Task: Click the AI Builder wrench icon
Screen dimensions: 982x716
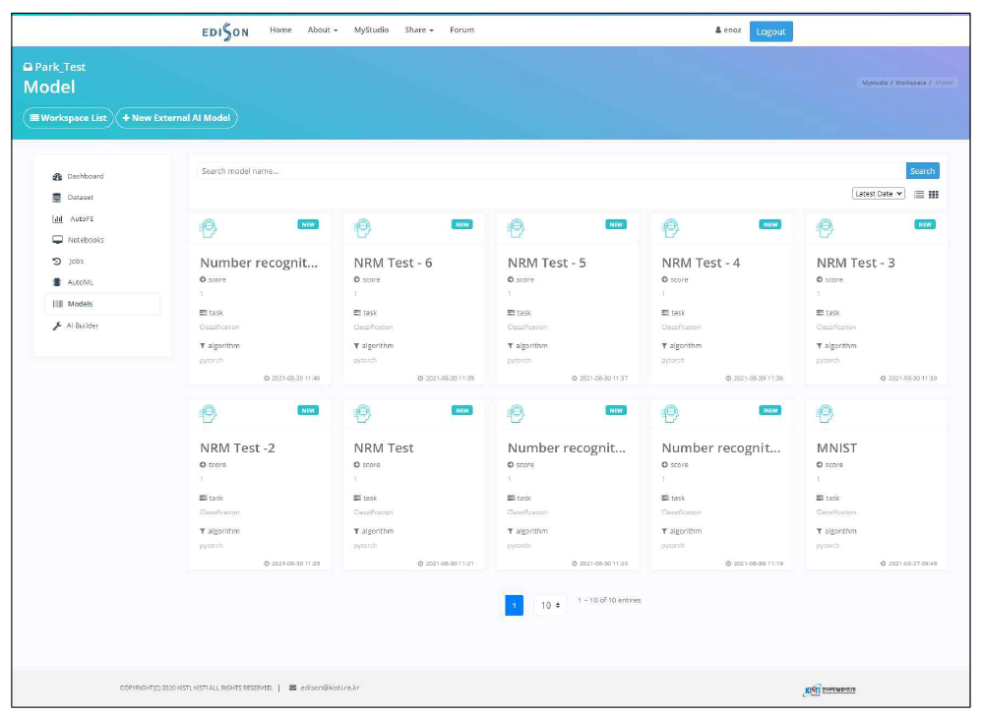Action: click(57, 326)
